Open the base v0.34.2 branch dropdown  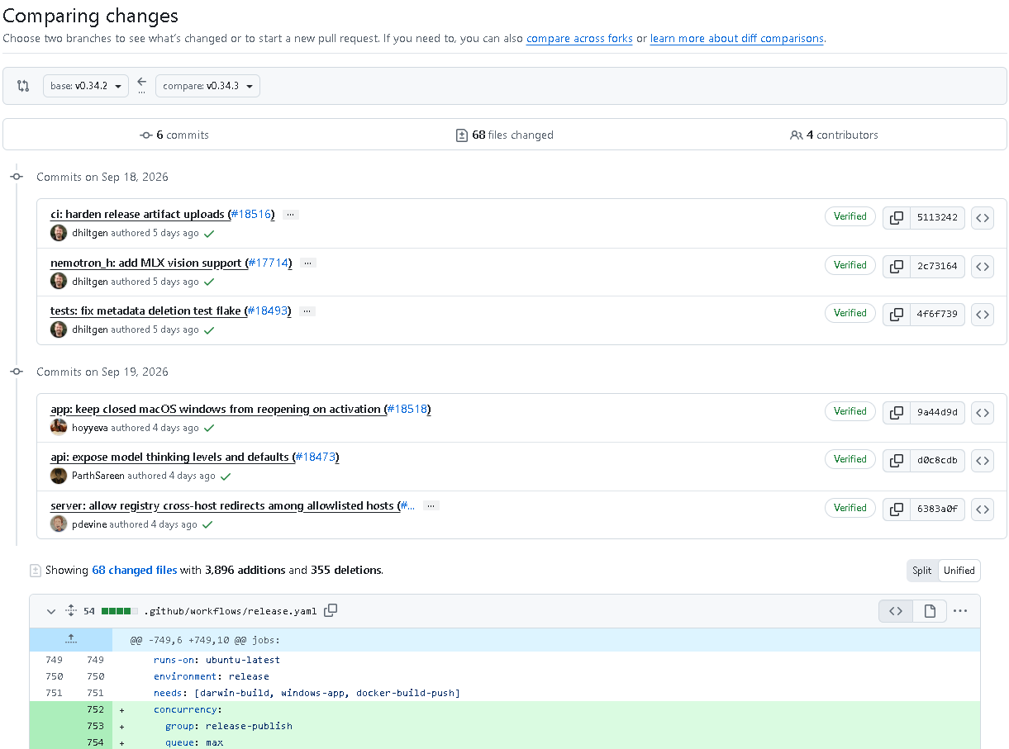coord(86,86)
